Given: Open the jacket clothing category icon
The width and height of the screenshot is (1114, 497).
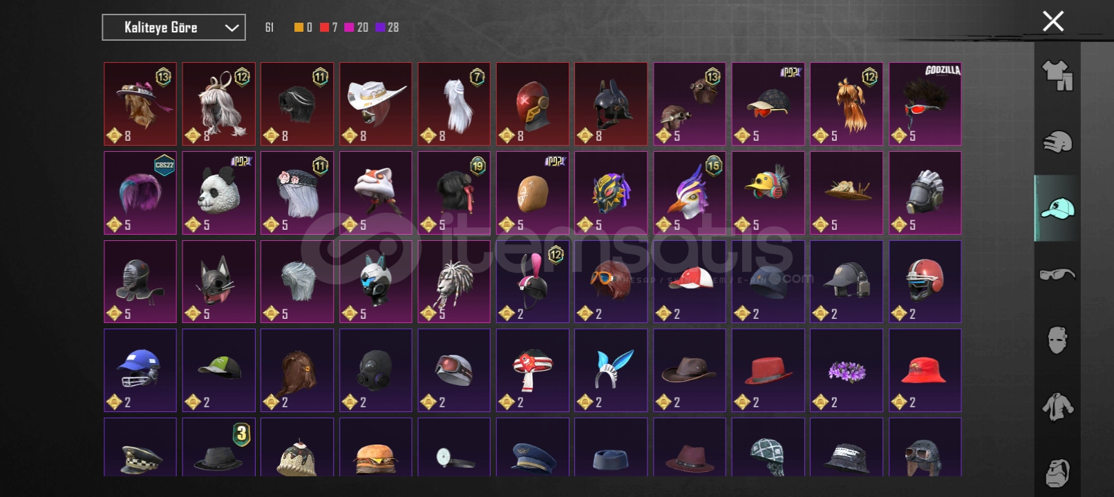Looking at the screenshot, I should click(1057, 407).
